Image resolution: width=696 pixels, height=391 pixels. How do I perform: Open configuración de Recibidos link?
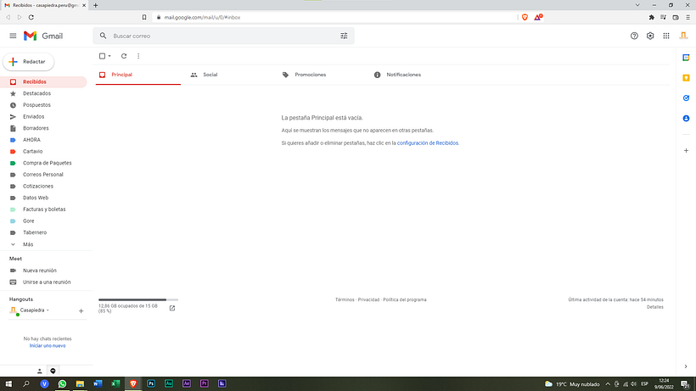(428, 143)
